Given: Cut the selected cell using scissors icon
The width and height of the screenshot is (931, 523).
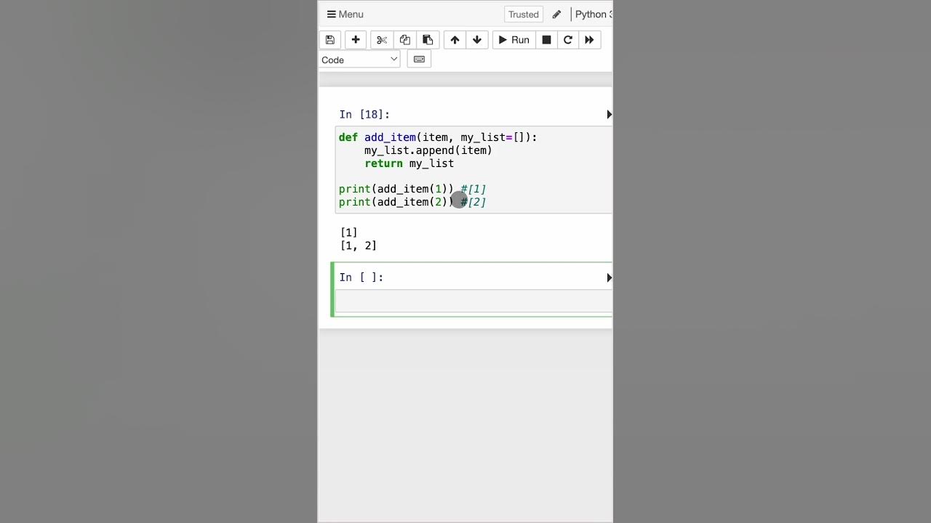Looking at the screenshot, I should click(x=381, y=39).
